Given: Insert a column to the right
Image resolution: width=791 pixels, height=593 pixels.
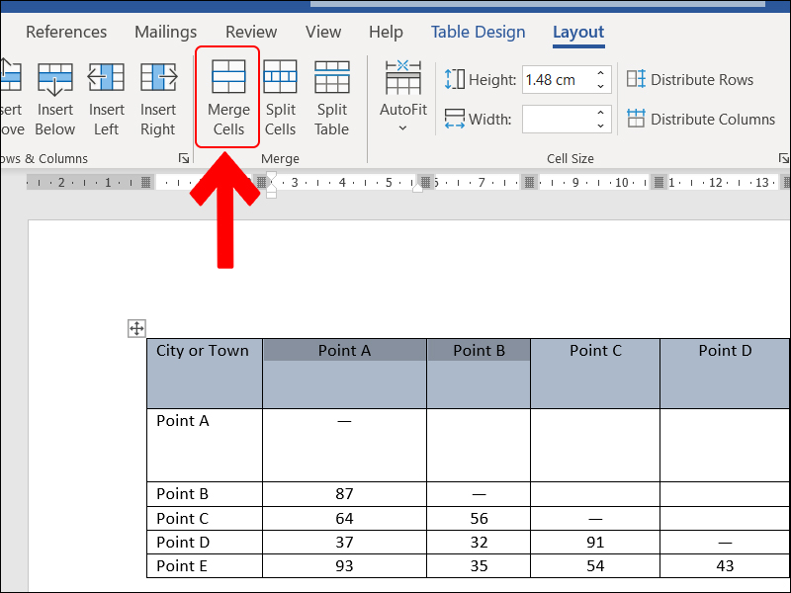Looking at the screenshot, I should (x=157, y=98).
